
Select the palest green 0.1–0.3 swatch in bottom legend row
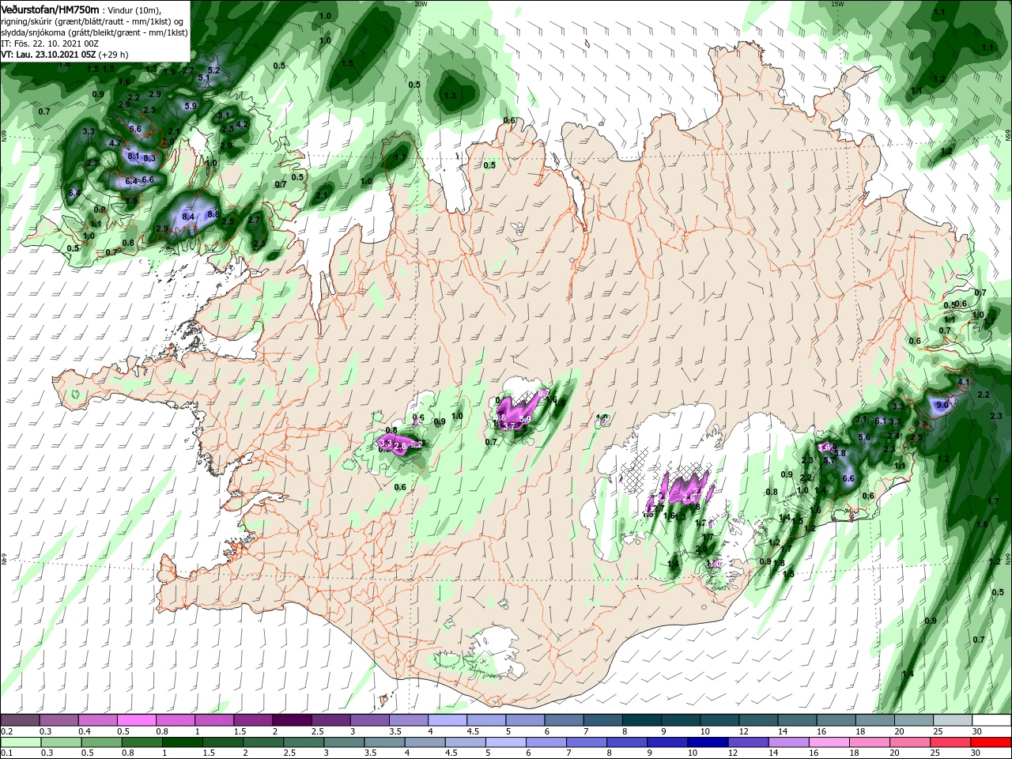(x=20, y=743)
